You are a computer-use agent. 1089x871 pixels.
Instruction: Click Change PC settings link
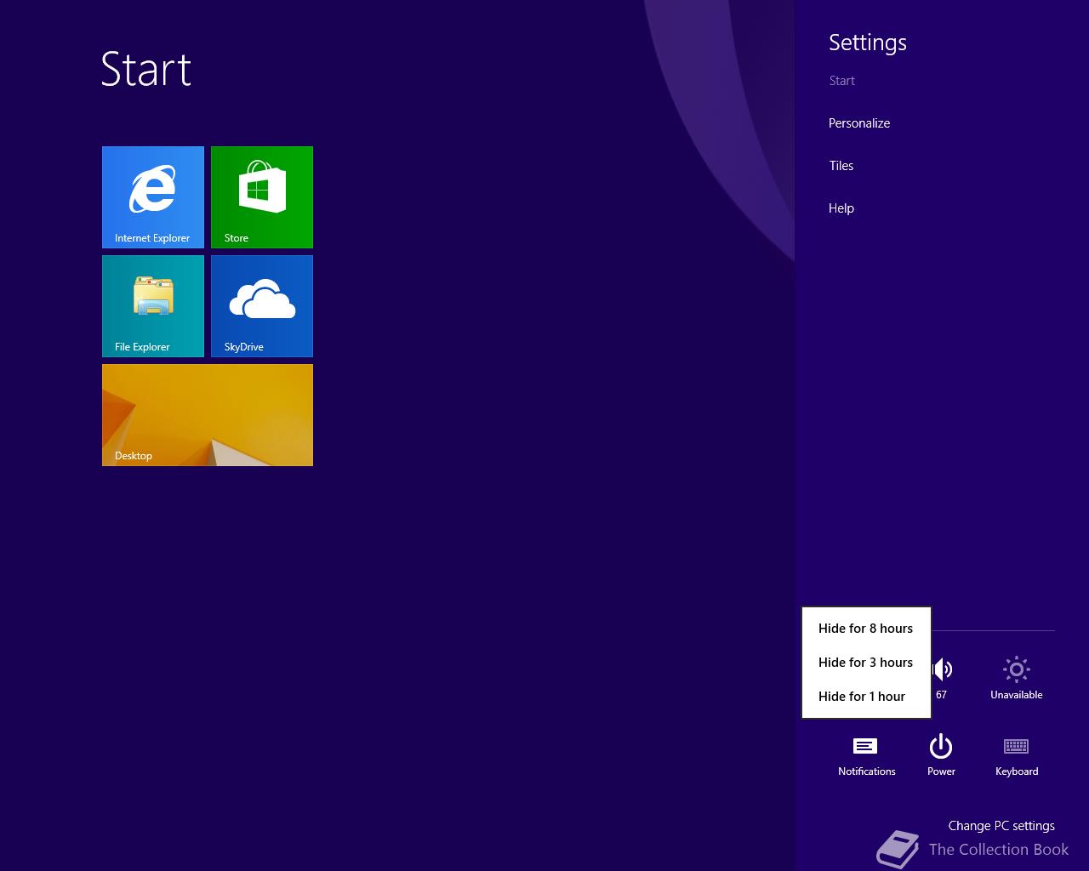(x=1001, y=826)
